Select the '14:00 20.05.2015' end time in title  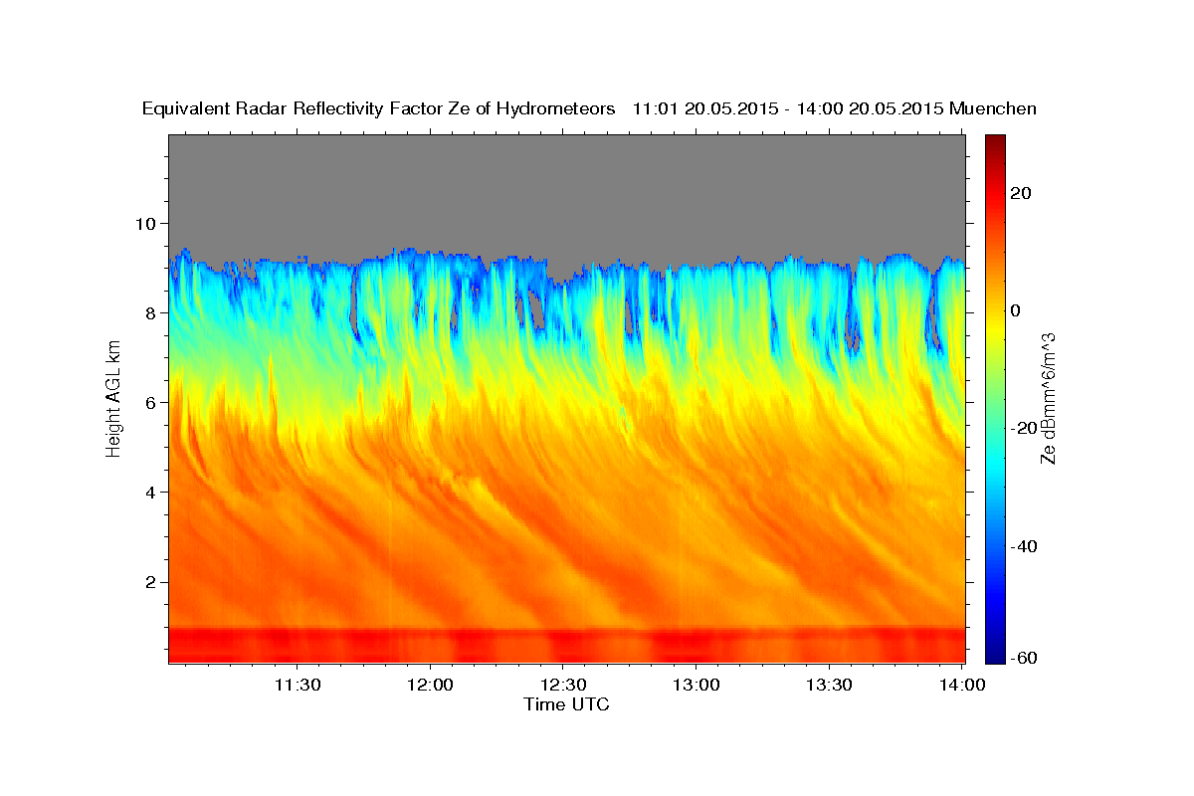click(x=867, y=109)
